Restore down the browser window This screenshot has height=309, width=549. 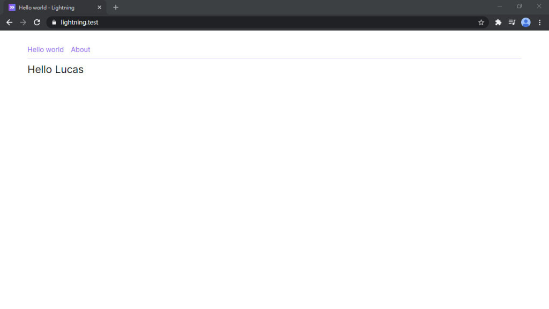(x=519, y=6)
